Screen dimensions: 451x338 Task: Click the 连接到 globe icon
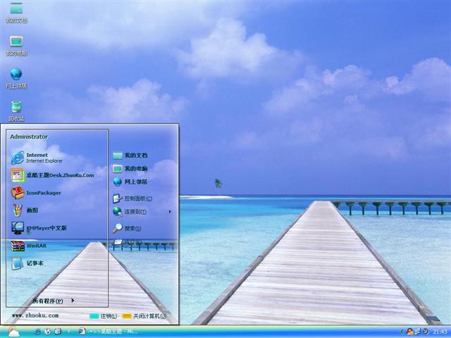(118, 211)
